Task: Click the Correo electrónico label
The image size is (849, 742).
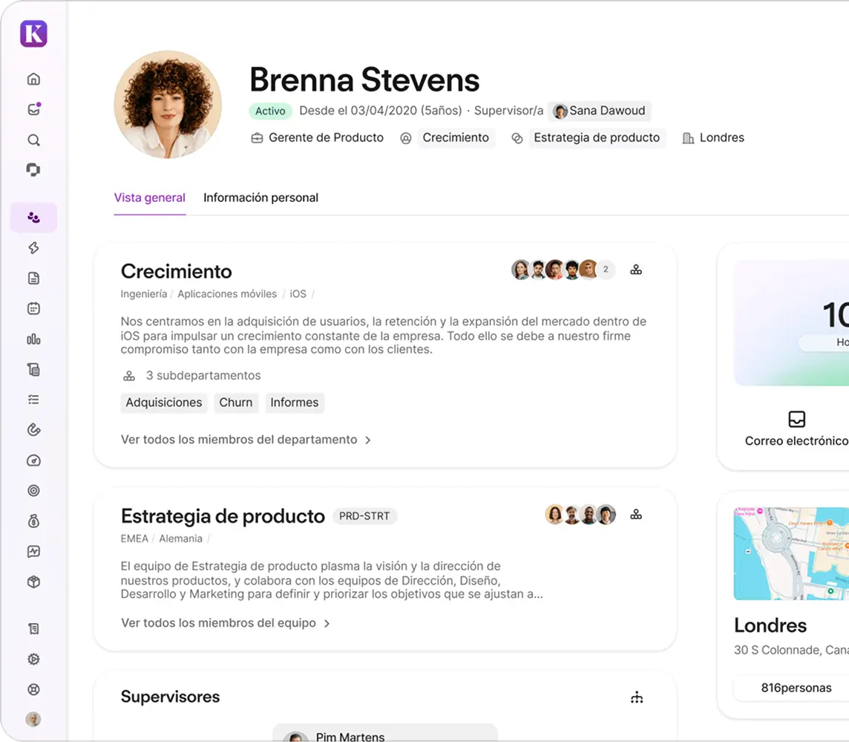Action: [796, 441]
